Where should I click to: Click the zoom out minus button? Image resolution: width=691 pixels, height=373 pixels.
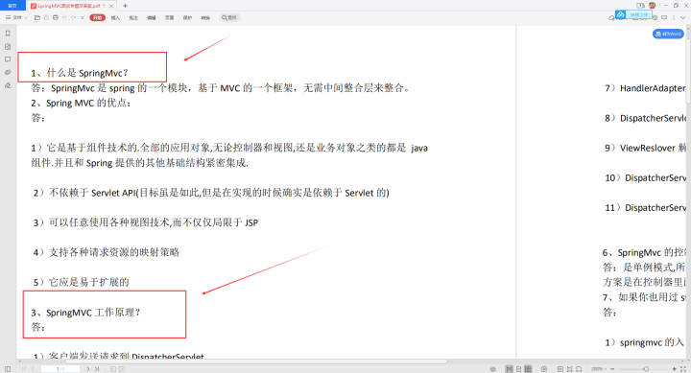pyautogui.click(x=612, y=369)
